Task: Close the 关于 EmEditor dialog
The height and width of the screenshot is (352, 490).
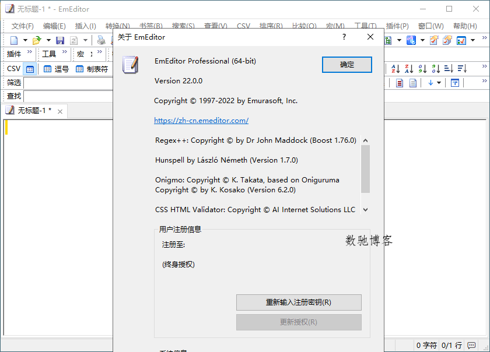Action: tap(370, 37)
